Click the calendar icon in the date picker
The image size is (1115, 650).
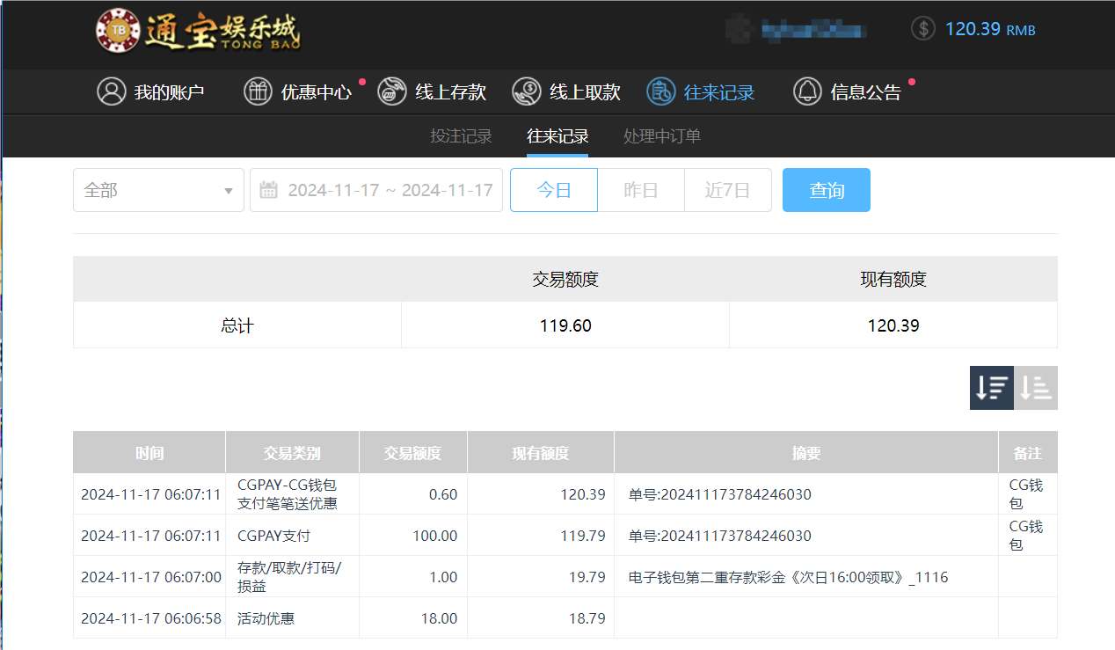pyautogui.click(x=268, y=189)
